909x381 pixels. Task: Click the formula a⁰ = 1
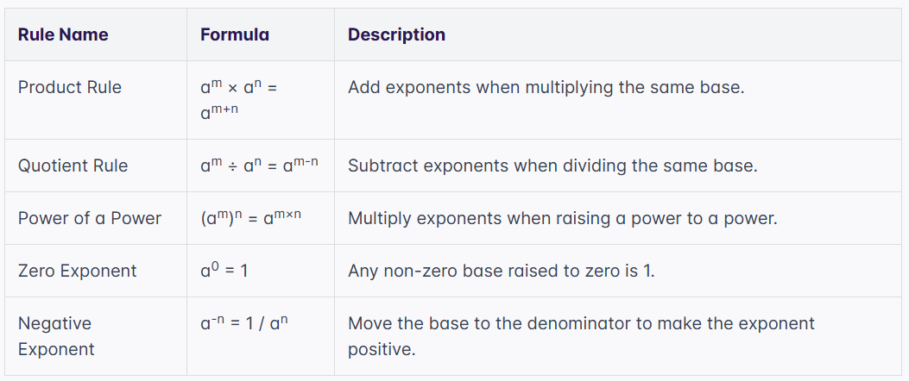pyautogui.click(x=224, y=271)
